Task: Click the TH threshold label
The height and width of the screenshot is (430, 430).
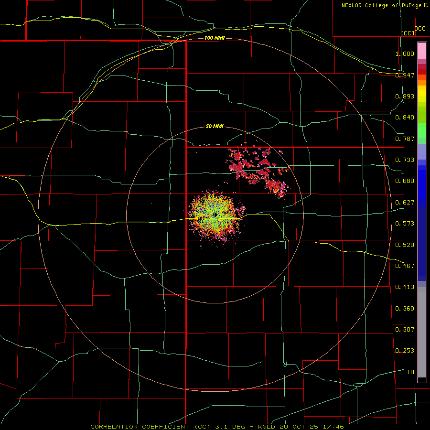Action: [x=410, y=372]
